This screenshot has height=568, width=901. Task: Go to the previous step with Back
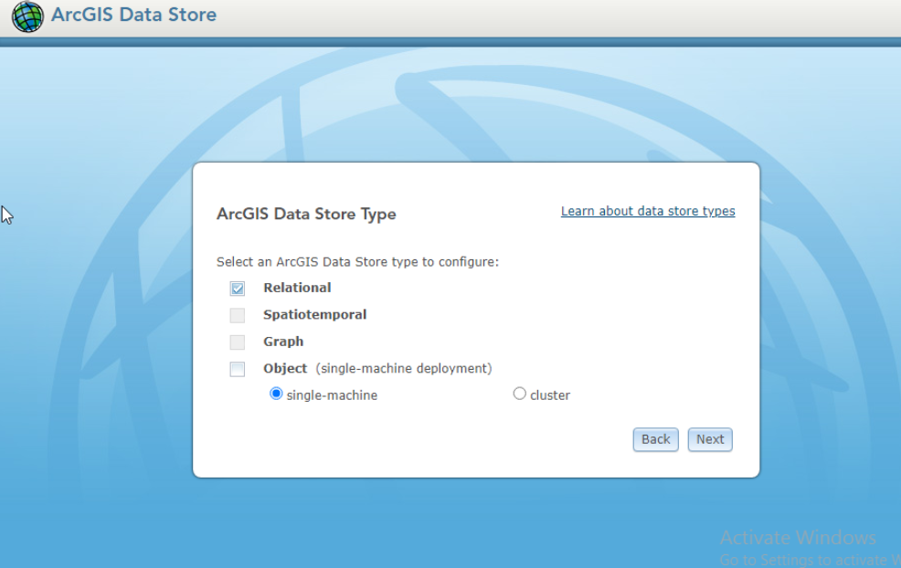pyautogui.click(x=655, y=439)
